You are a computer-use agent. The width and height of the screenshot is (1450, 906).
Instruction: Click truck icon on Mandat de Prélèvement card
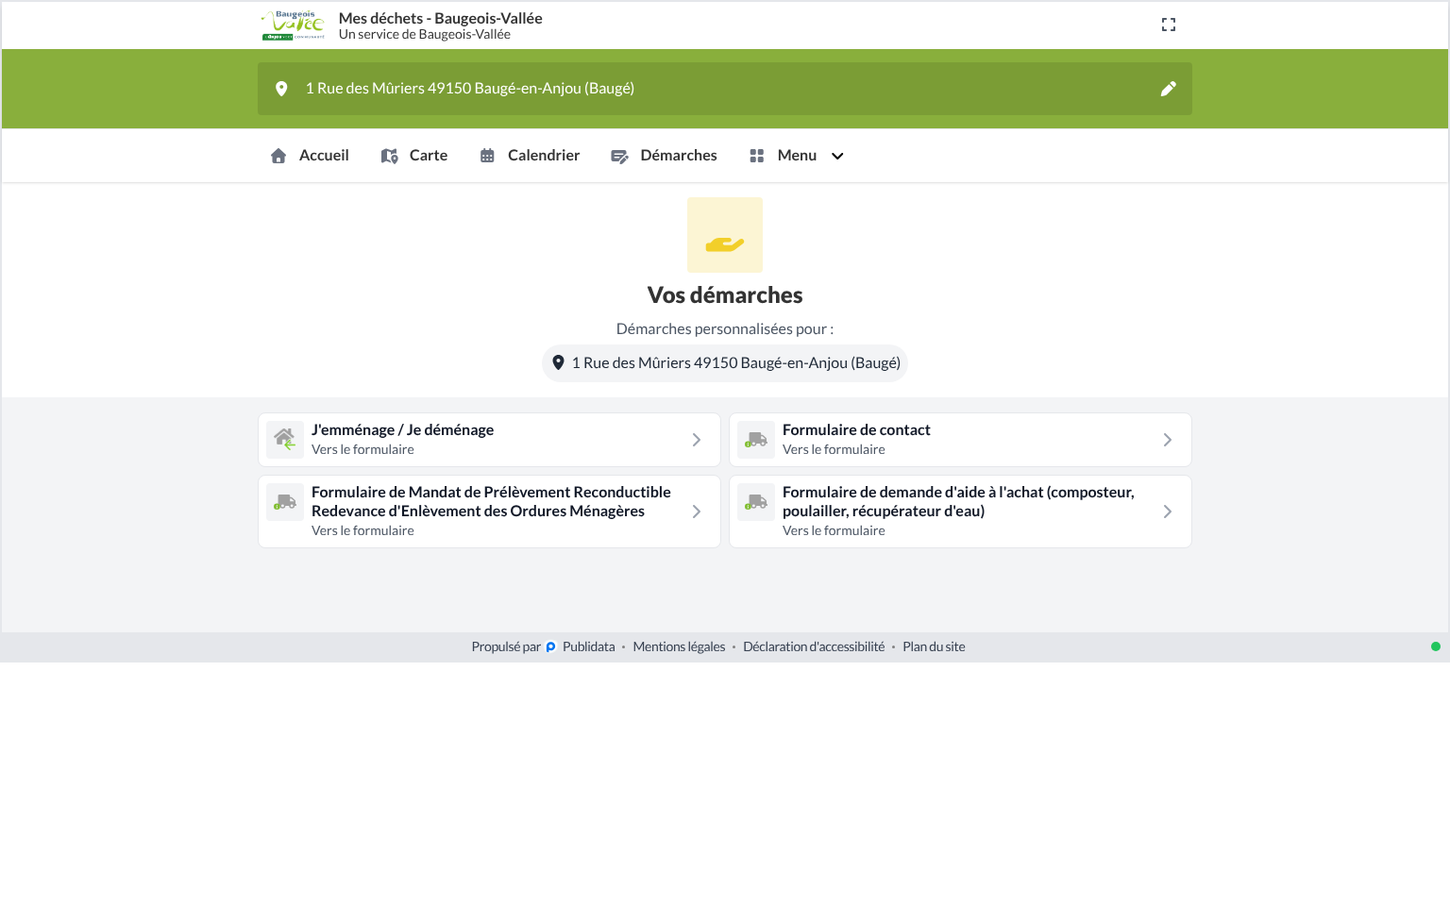285,502
